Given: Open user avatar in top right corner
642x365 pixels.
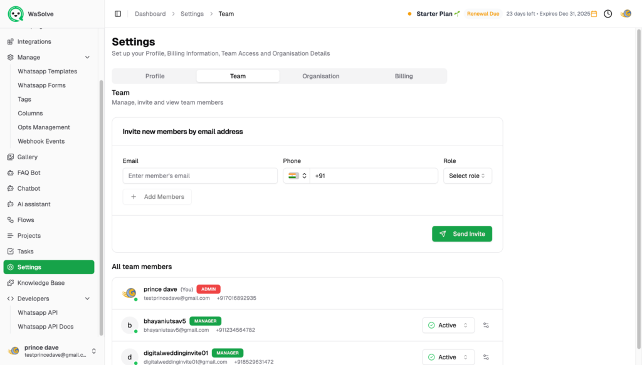Looking at the screenshot, I should pos(626,14).
